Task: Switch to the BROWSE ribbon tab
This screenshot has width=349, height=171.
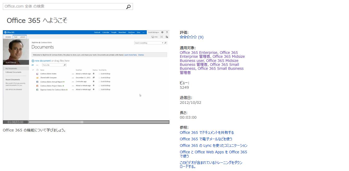Action: 8,37
